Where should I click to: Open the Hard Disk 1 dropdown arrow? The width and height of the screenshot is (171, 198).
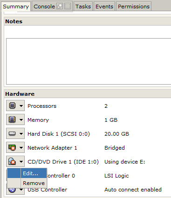(21, 134)
